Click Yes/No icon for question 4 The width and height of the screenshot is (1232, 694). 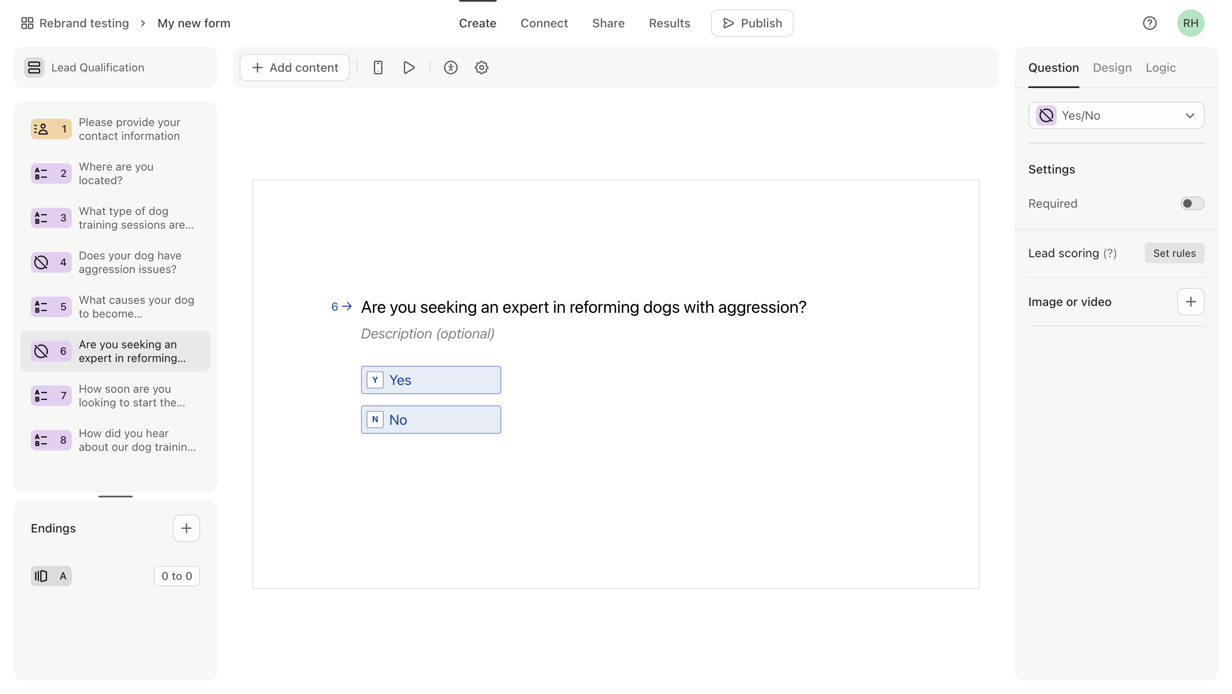pos(41,262)
